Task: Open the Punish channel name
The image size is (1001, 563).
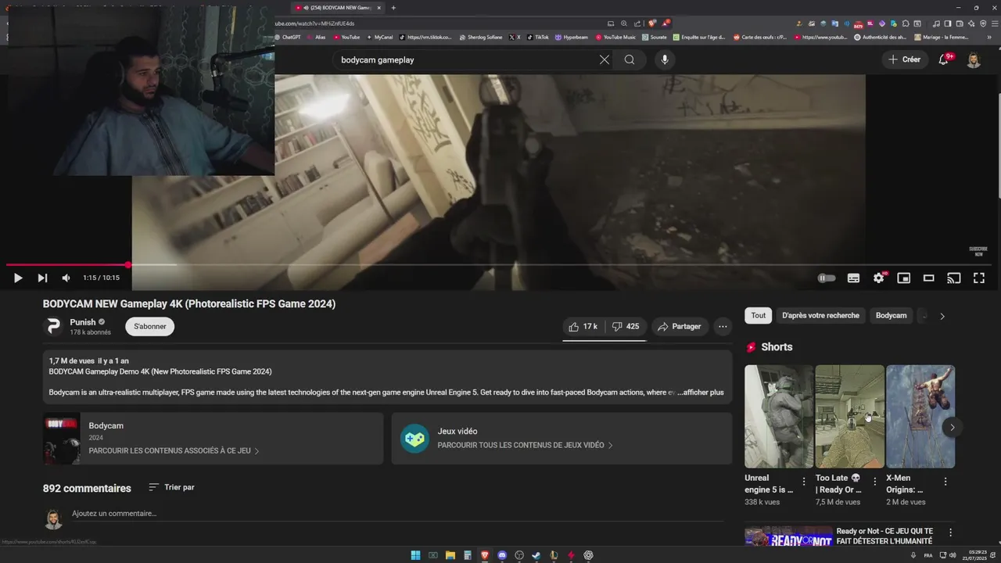Action: (82, 322)
